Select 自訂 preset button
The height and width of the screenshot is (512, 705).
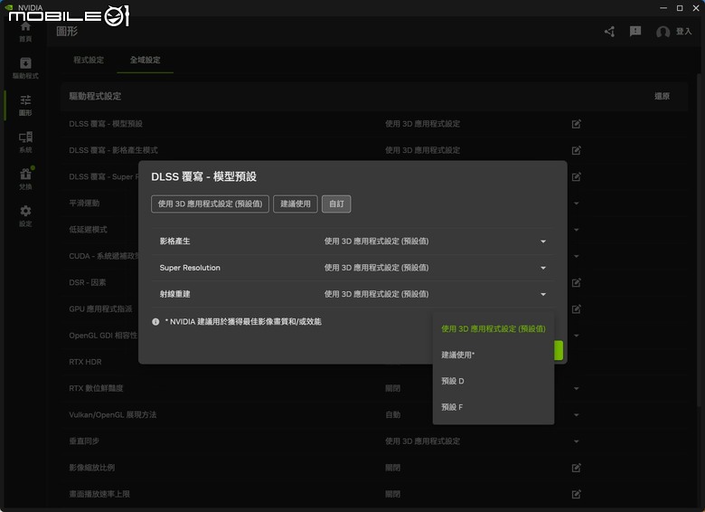[336, 204]
